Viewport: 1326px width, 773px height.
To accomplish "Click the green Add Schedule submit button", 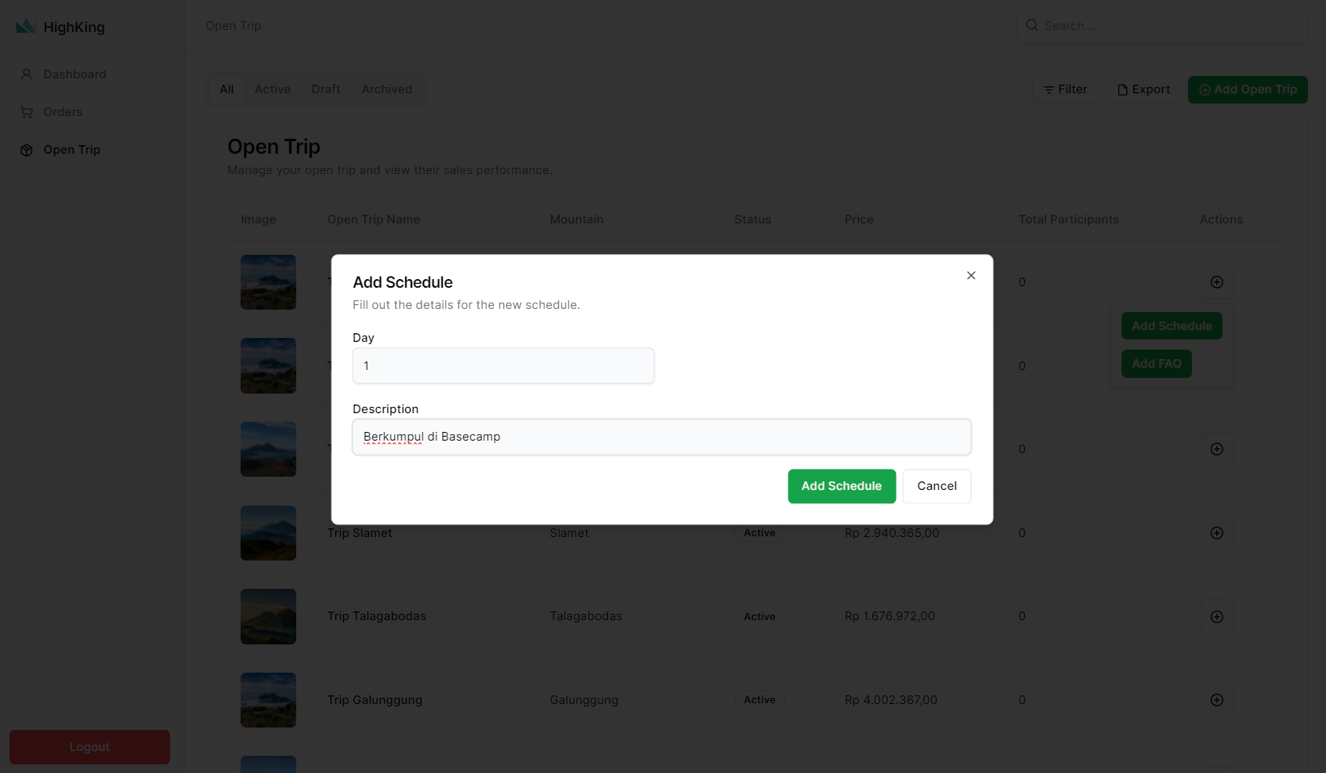I will coord(842,486).
